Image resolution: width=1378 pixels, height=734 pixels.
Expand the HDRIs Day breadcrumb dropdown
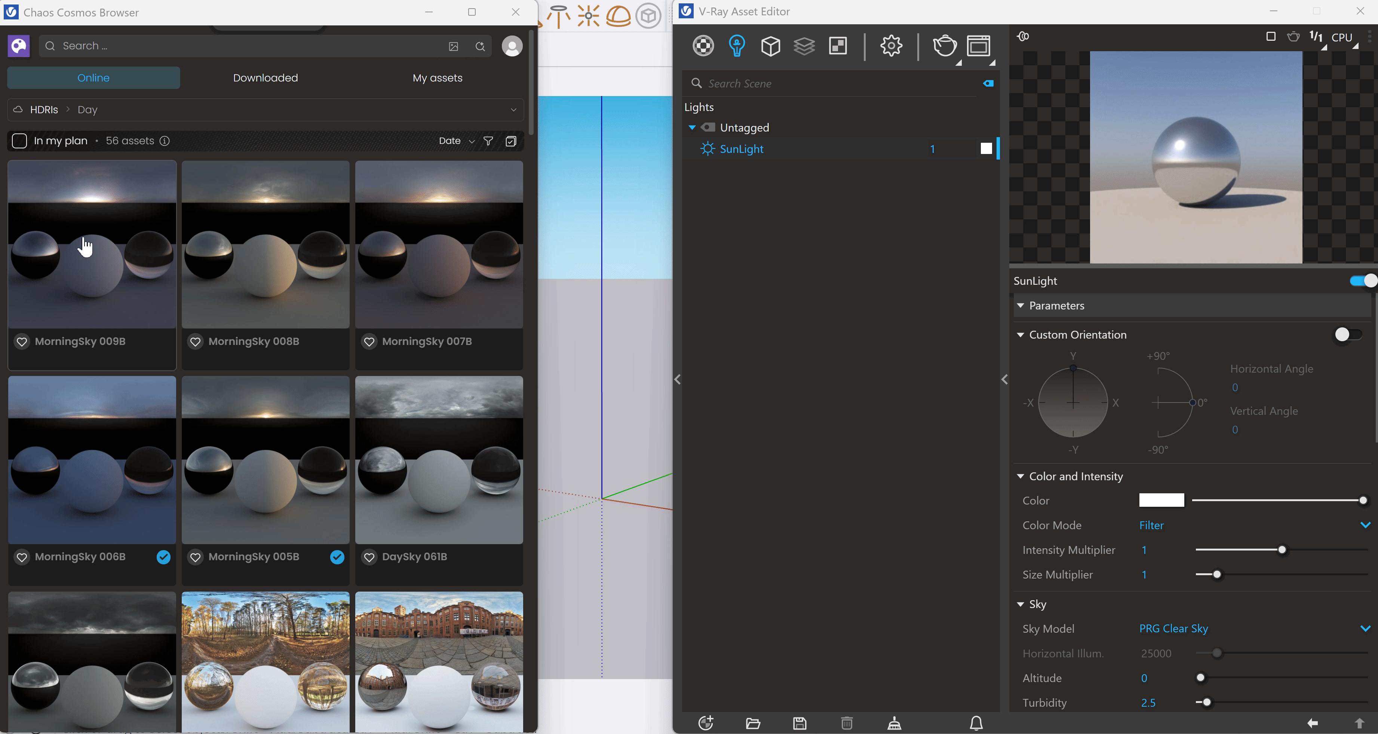pyautogui.click(x=513, y=110)
